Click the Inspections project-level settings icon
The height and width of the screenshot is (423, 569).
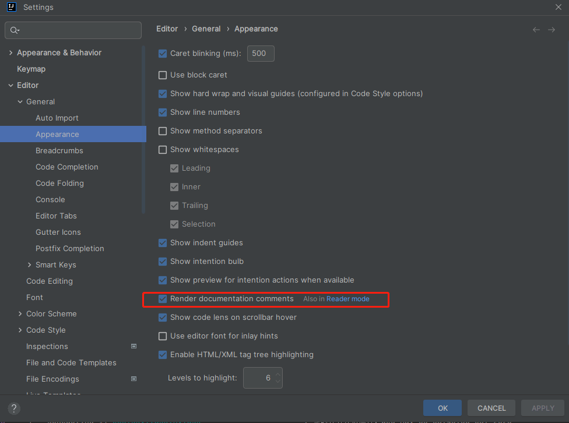point(134,346)
